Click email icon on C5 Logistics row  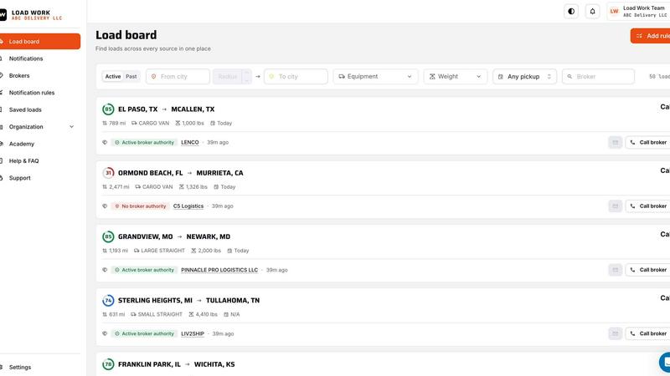click(616, 206)
